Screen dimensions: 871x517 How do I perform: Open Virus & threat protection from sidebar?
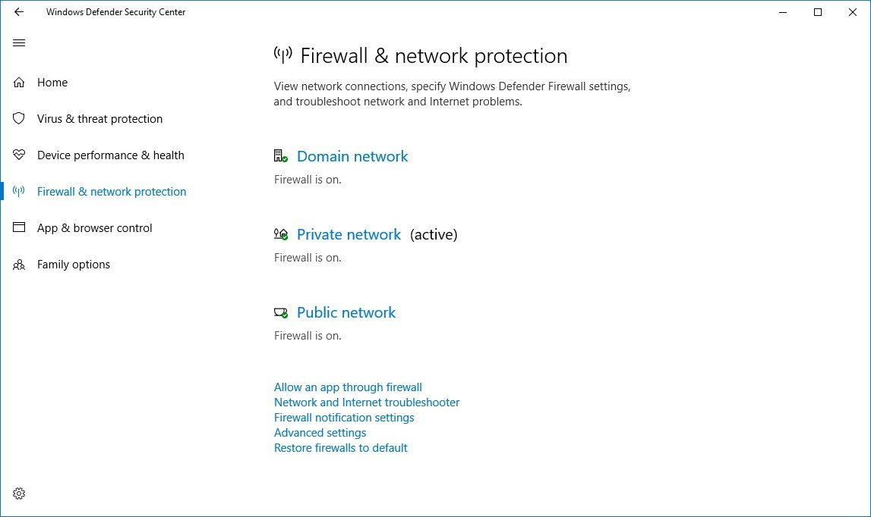click(x=99, y=118)
